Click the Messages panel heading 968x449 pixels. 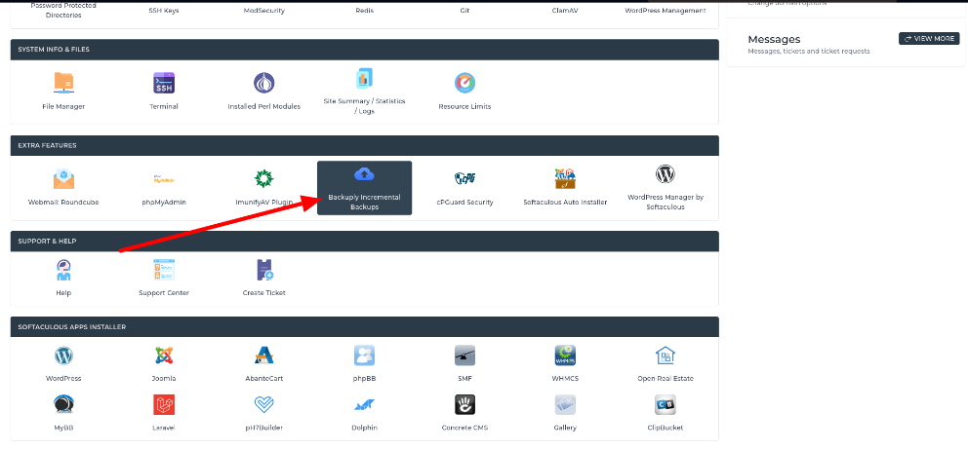pyautogui.click(x=774, y=39)
